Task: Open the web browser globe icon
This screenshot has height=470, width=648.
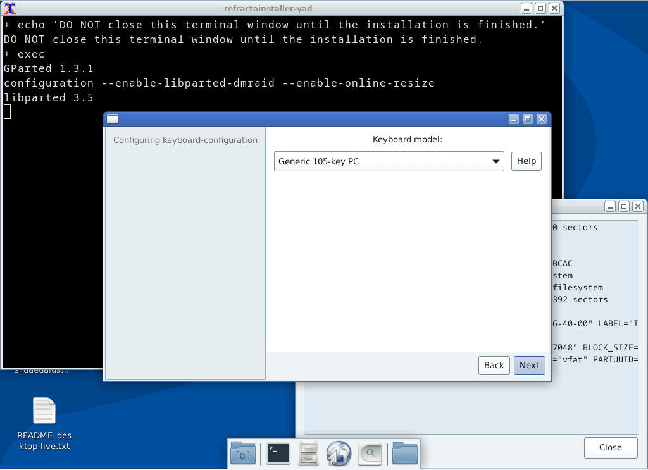Action: pos(339,454)
